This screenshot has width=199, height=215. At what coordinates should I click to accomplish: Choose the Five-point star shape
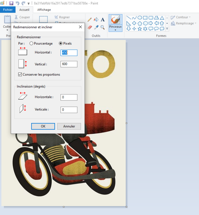pyautogui.click(x=140, y=29)
